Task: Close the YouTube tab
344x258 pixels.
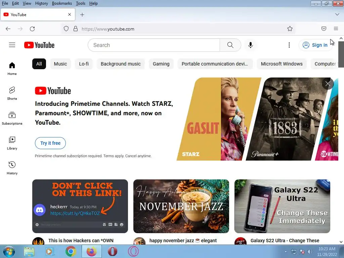Action: (70, 14)
